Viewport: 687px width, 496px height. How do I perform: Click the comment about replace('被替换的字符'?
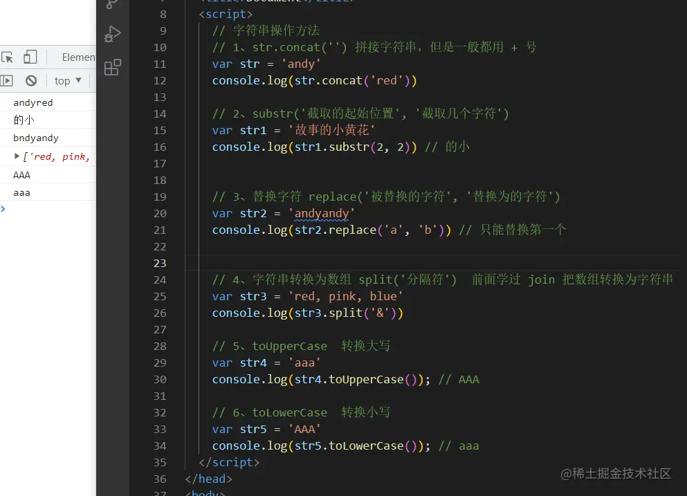386,196
